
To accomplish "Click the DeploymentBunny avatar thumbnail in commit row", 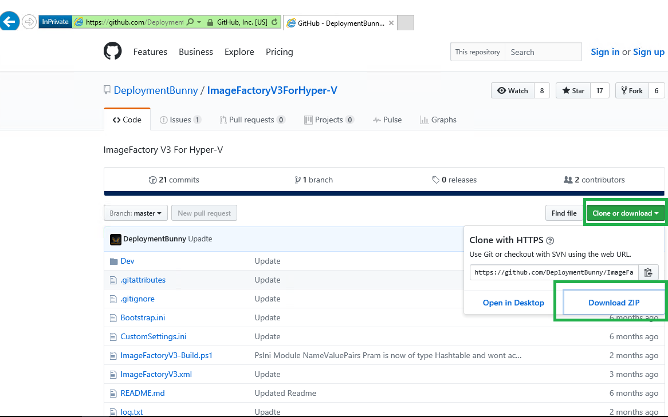I will 116,240.
